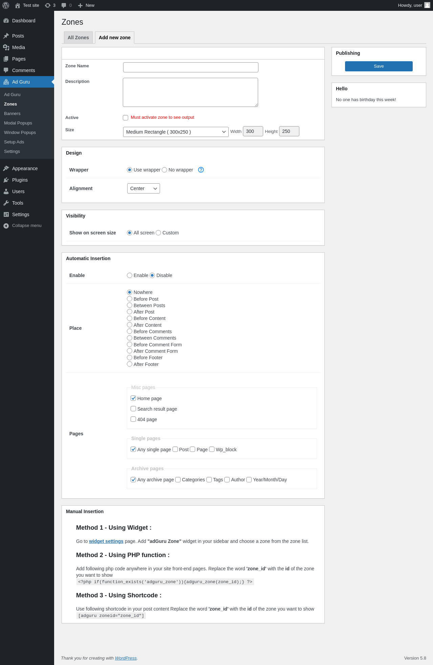
Task: Click the user avatar in admin bar
Action: pyautogui.click(x=427, y=5)
